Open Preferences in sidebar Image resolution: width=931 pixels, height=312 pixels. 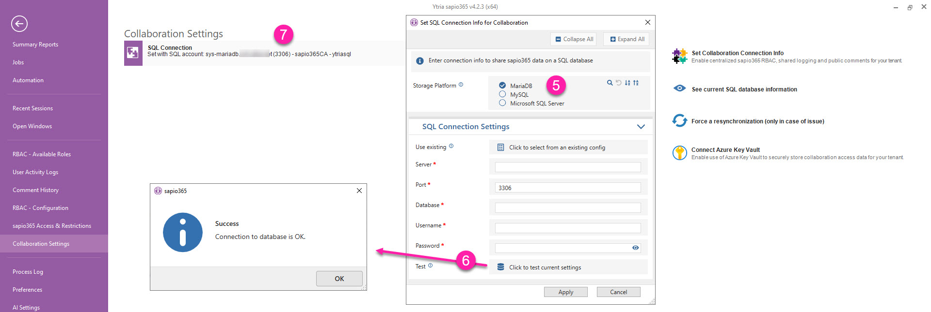pos(27,290)
